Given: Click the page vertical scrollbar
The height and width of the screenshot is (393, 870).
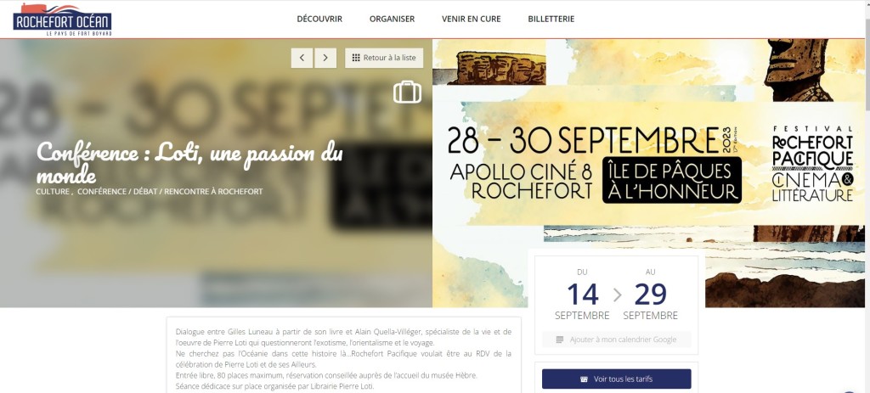Looking at the screenshot, I should [867, 196].
